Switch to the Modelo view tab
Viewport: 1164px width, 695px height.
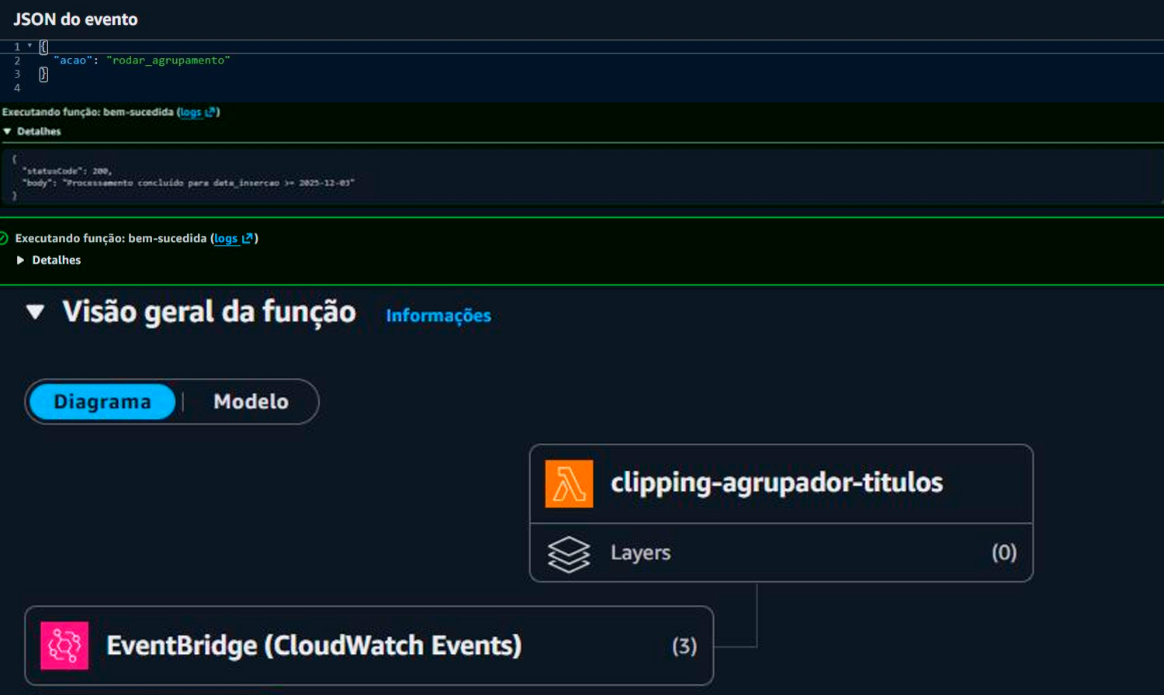tap(251, 402)
